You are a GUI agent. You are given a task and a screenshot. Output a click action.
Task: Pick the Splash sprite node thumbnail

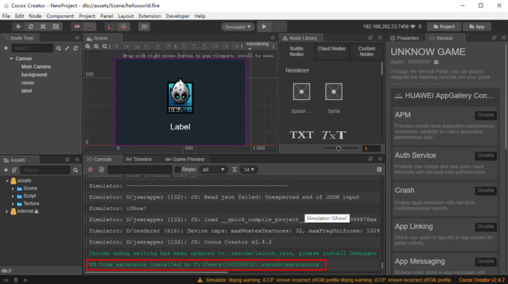click(x=301, y=91)
